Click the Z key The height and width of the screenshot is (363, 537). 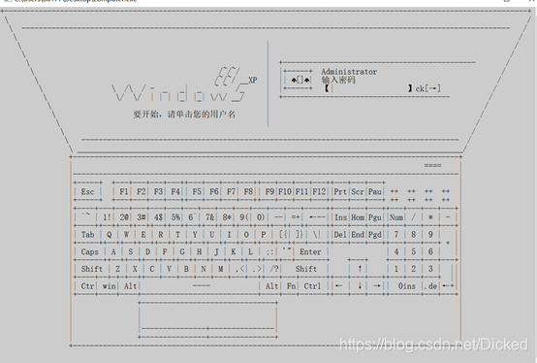tap(117, 269)
